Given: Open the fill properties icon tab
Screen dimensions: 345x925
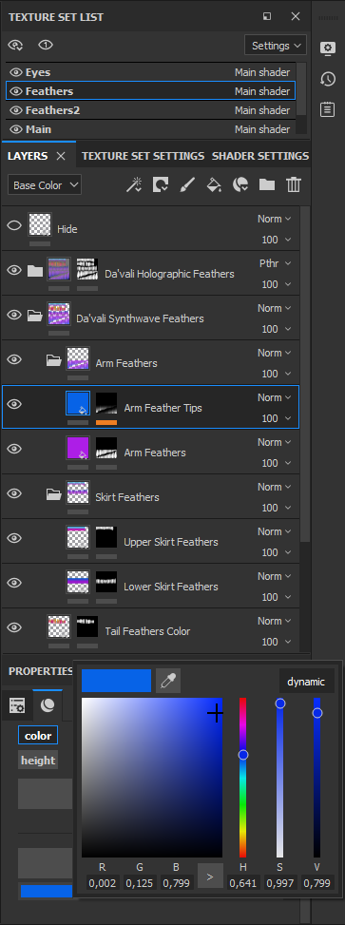Looking at the screenshot, I should (17, 705).
